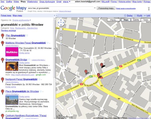This screenshot has height=119, width=151.
Task: Click the Place Grunwaldzki street photo thumbnail
Action: (12, 100)
